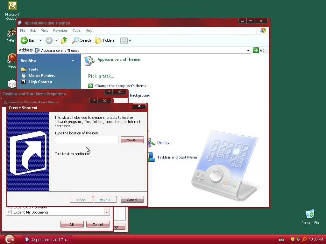Click the Mouse Pointers link
This screenshot has width=326, height=244.
coord(42,76)
